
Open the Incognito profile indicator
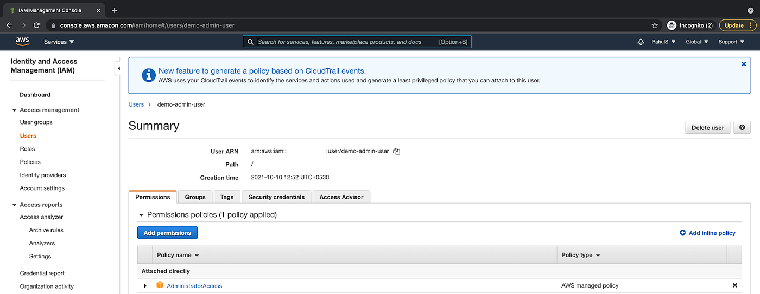(x=690, y=25)
